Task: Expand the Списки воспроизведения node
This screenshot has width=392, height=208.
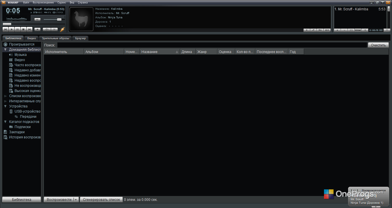Action: tap(5, 96)
